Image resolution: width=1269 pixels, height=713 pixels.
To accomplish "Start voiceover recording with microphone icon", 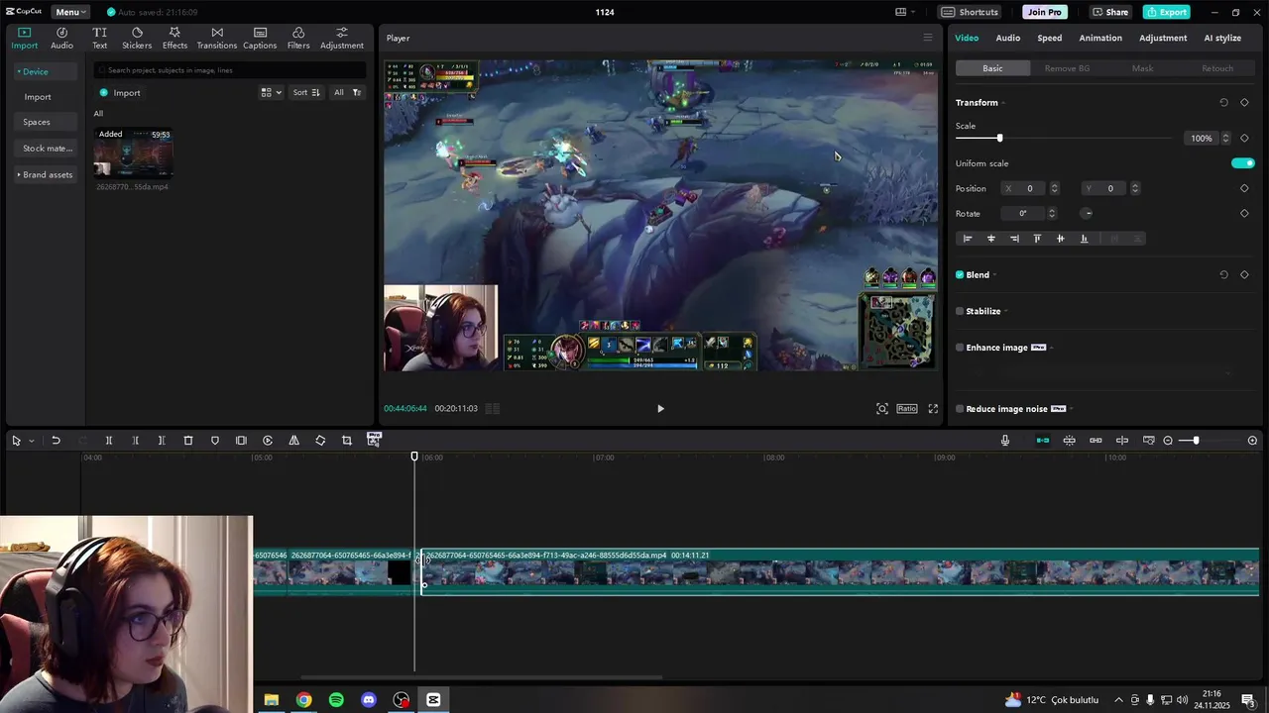I will (x=1005, y=441).
